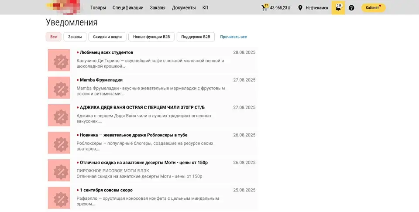Viewport: 419px width, 212px height.
Task: Click the cart total 43 965,23 ₽
Action: [x=280, y=8]
